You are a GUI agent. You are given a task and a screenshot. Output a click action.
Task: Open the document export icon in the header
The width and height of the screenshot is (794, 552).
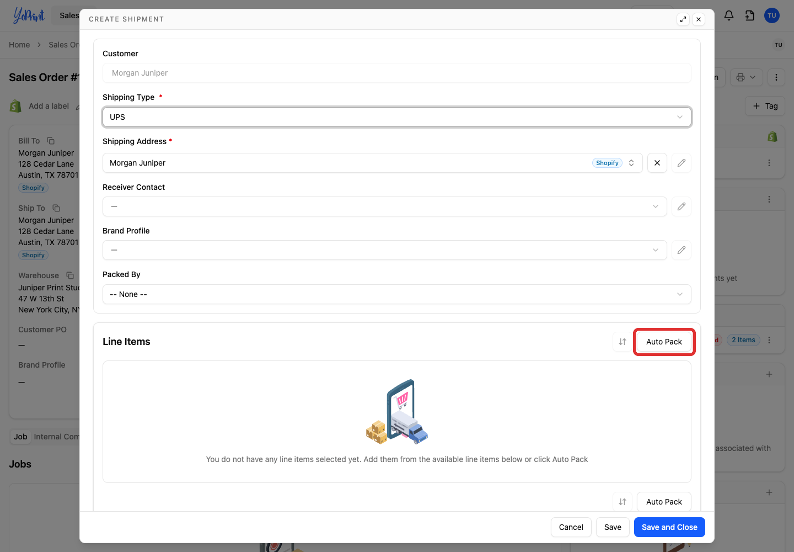click(750, 15)
